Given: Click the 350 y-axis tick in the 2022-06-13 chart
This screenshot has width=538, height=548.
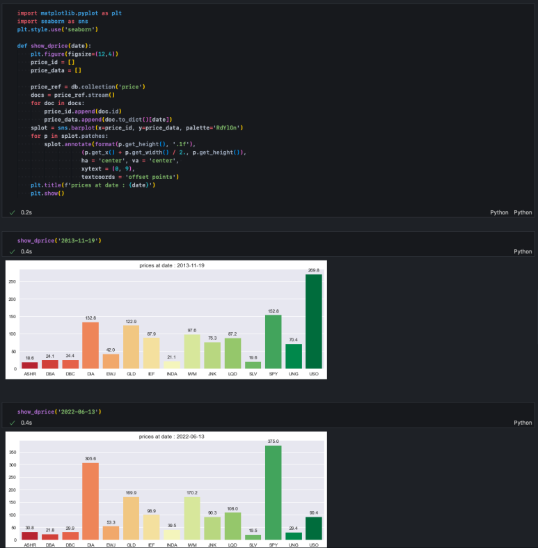Looking at the screenshot, I should [13, 452].
